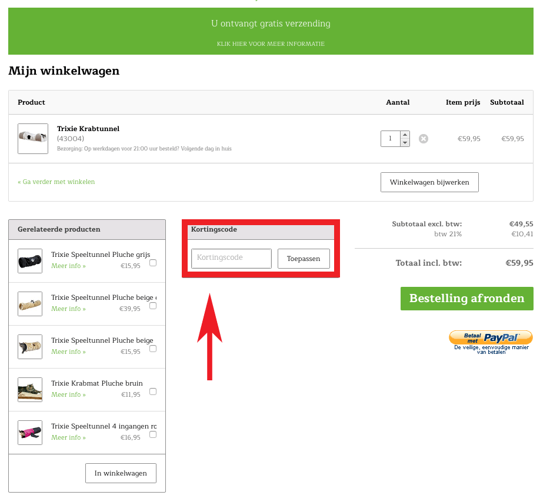This screenshot has height=502, width=540.
Task: Open 'Meer info' for Speeltunnel 4 ingangen
Action: [69, 438]
